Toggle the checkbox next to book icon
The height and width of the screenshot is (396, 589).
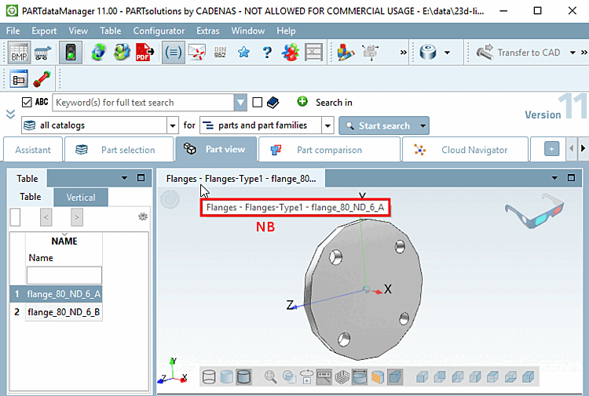(x=258, y=103)
